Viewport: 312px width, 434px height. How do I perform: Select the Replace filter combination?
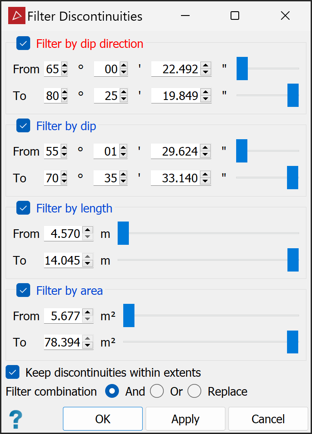click(194, 391)
